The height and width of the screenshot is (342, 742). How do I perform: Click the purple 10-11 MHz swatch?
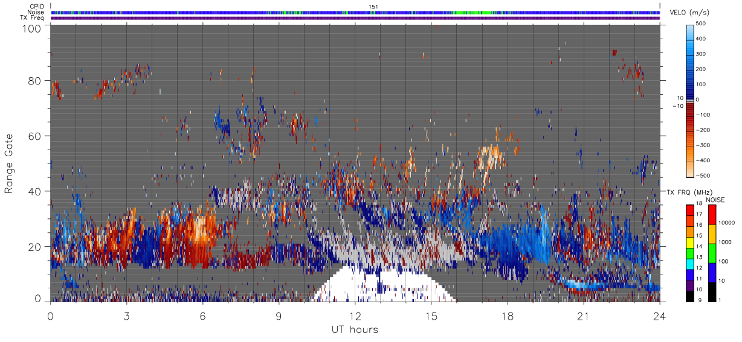tap(690, 285)
